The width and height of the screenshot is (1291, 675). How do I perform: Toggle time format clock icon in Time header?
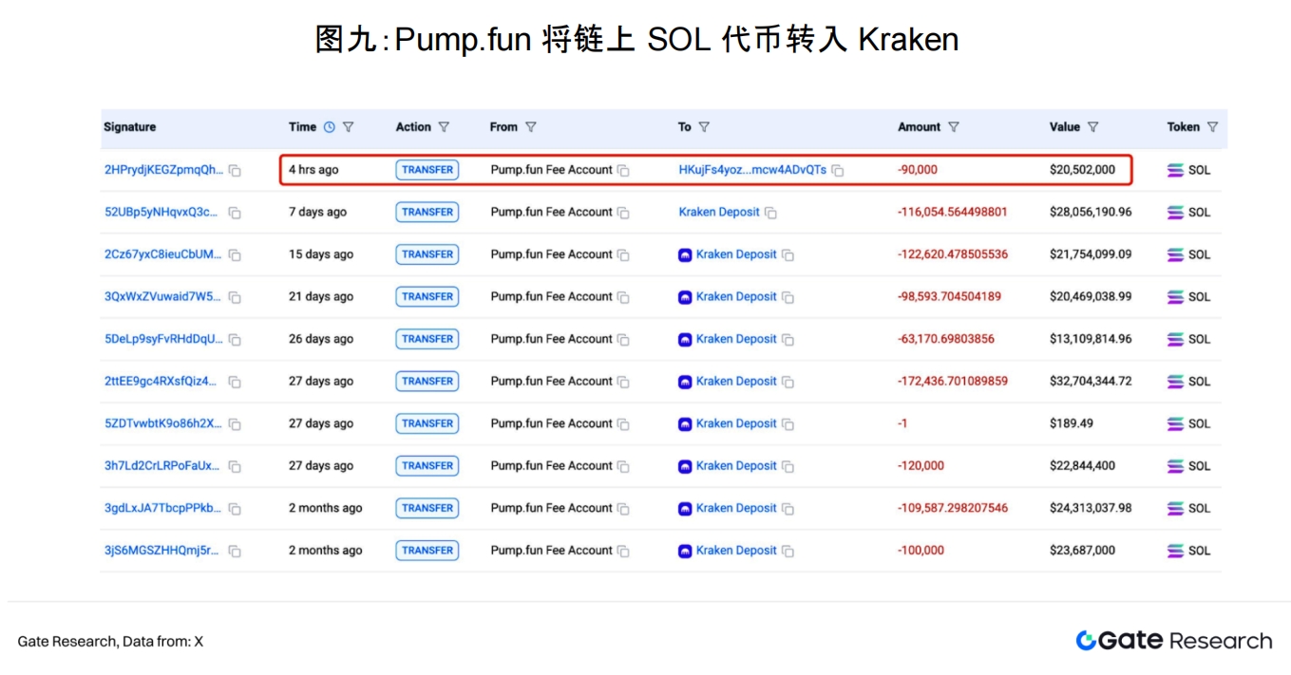coord(330,127)
